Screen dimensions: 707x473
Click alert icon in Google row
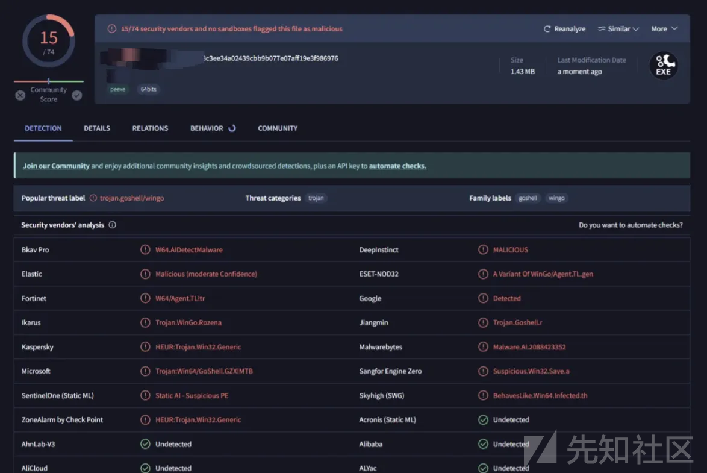tap(483, 298)
